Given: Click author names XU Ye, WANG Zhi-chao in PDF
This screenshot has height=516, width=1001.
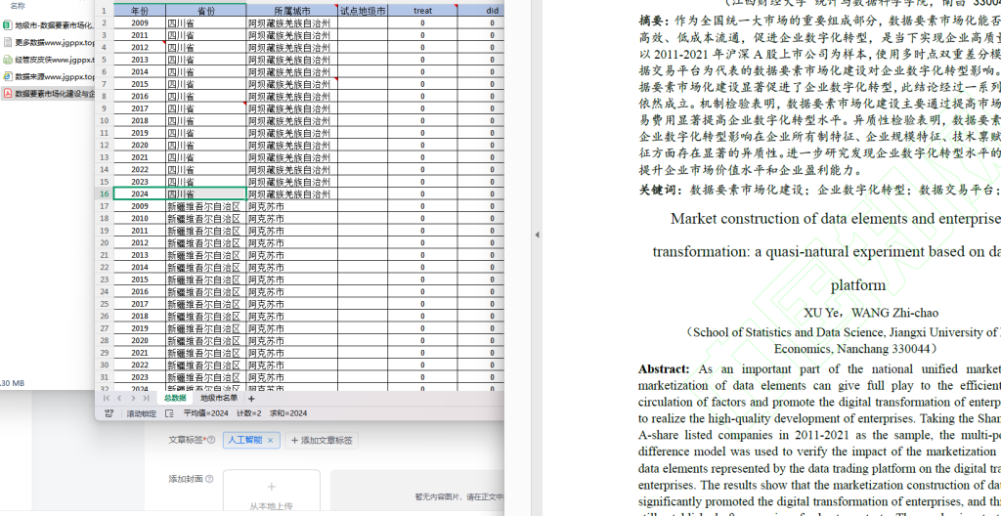Looking at the screenshot, I should pyautogui.click(x=871, y=313).
